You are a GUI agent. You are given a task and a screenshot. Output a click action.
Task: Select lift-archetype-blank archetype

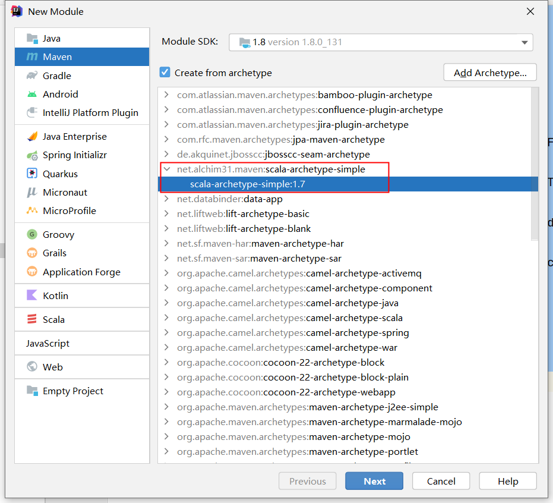(x=244, y=228)
